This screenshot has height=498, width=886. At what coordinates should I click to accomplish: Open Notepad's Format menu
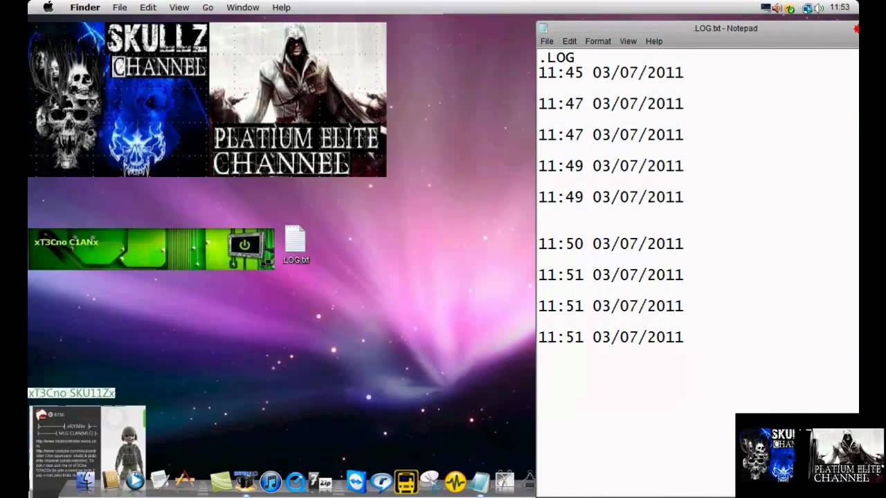598,41
